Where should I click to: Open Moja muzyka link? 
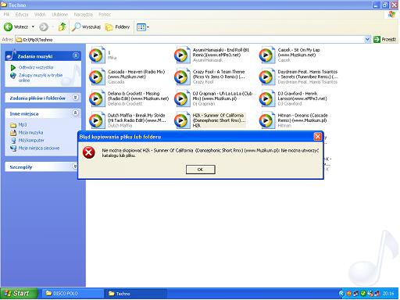pyautogui.click(x=30, y=133)
